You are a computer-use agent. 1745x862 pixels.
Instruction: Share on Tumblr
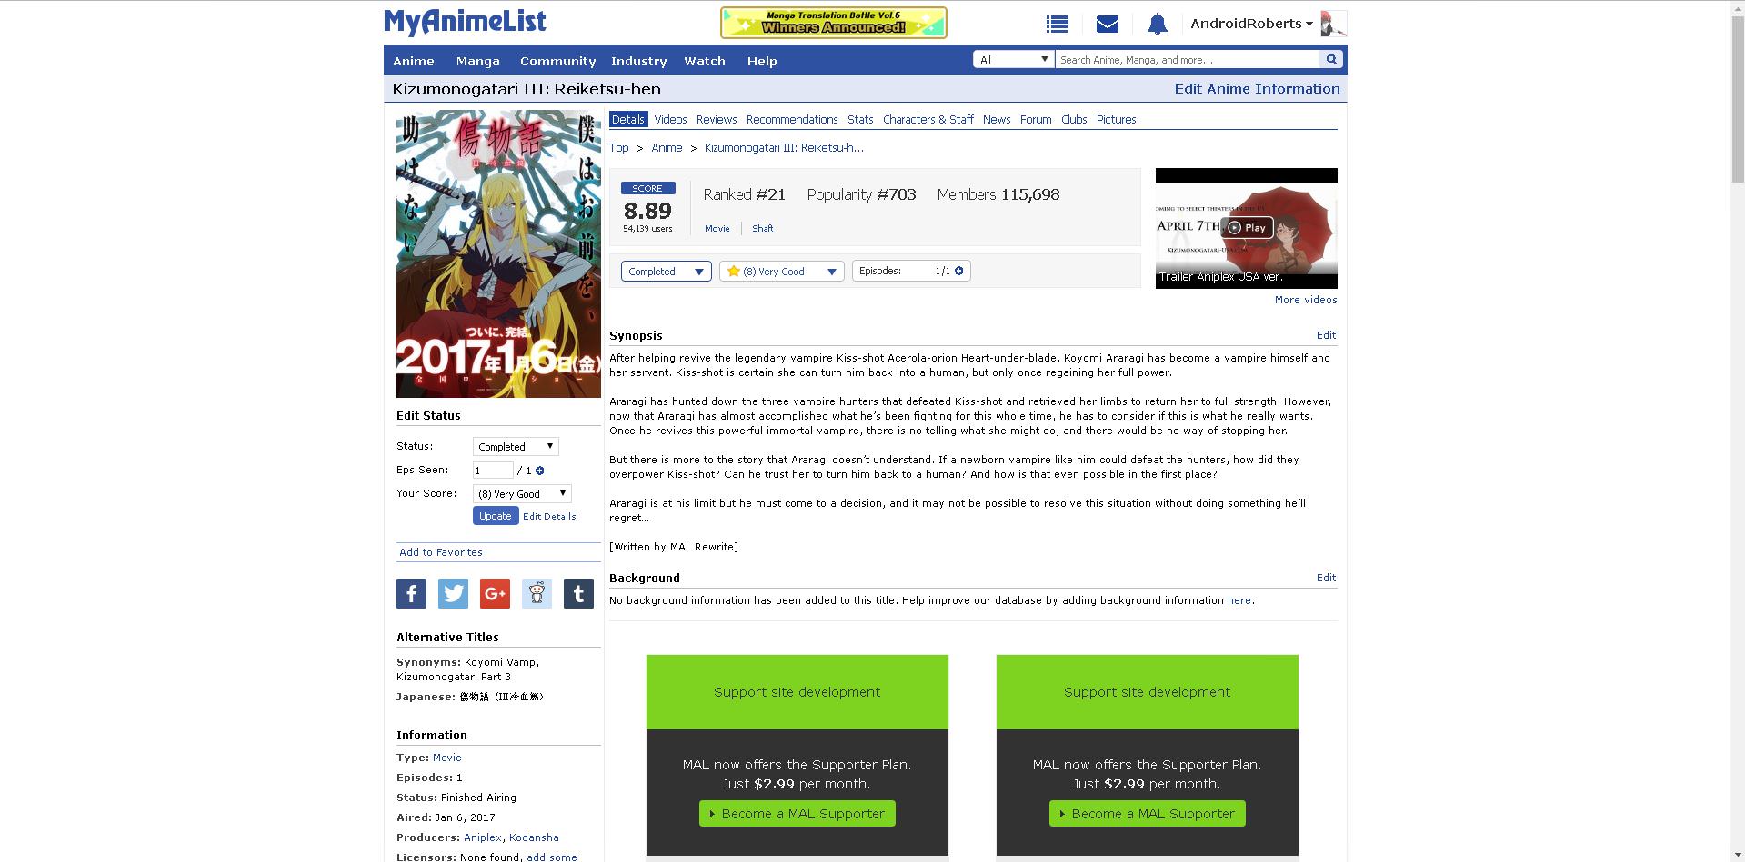[x=578, y=594]
